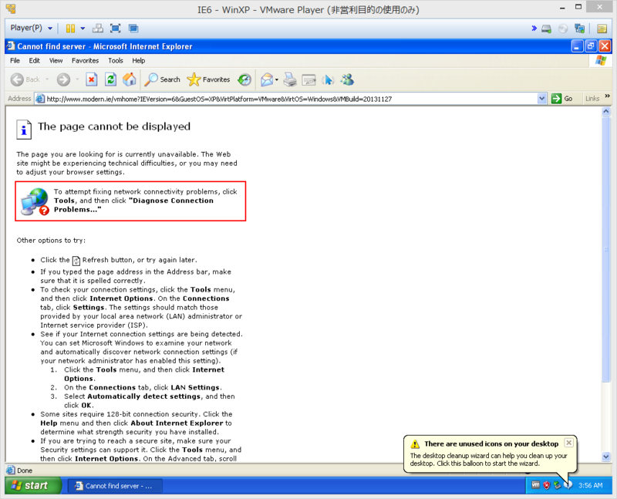Click the system clock 3:56 AM
The image size is (617, 499).
(590, 486)
